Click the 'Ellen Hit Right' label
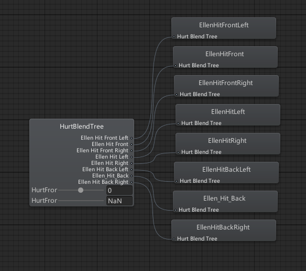 coord(110,163)
